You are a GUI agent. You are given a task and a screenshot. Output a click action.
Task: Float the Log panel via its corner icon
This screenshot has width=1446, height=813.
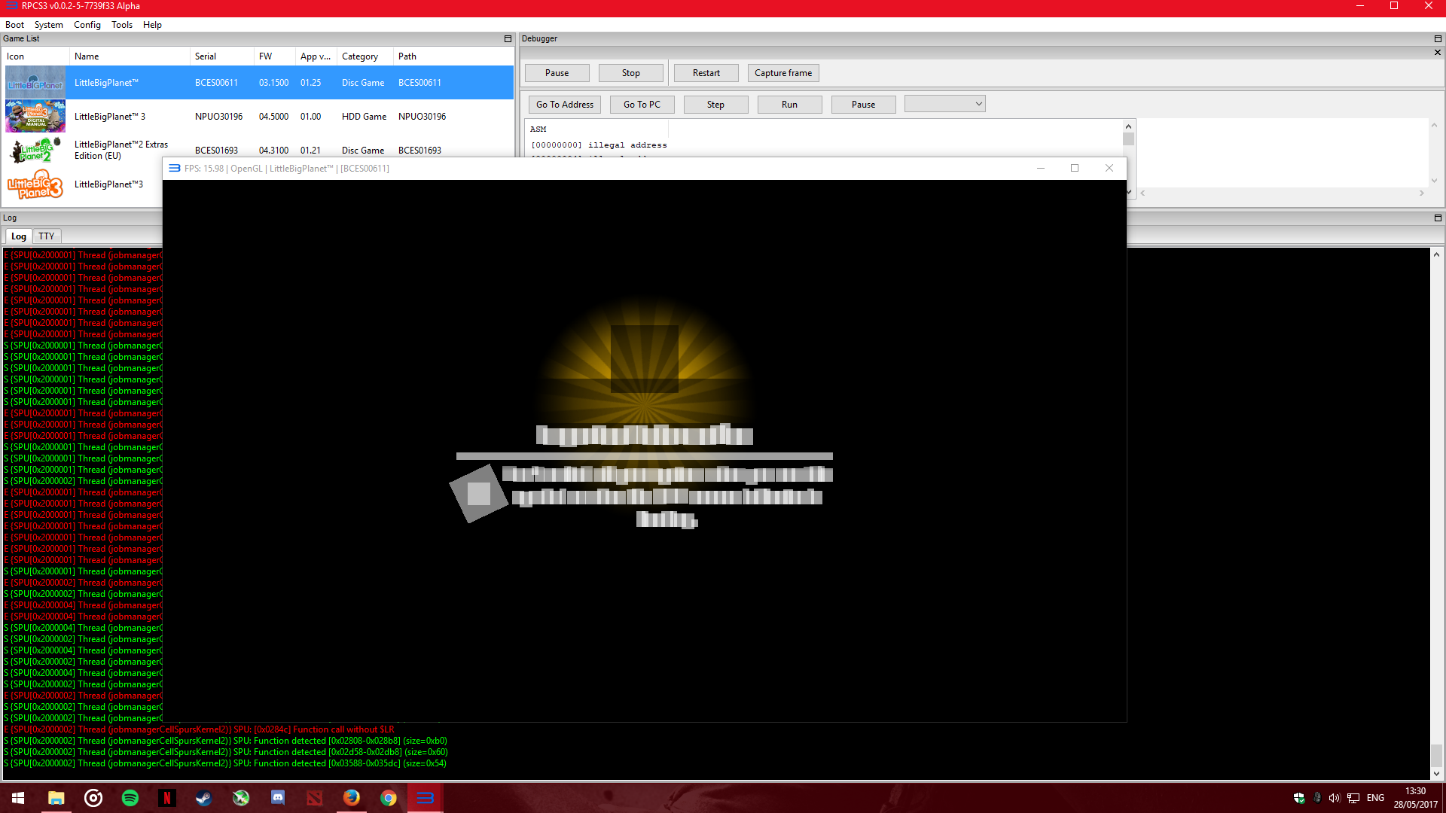(x=1438, y=218)
